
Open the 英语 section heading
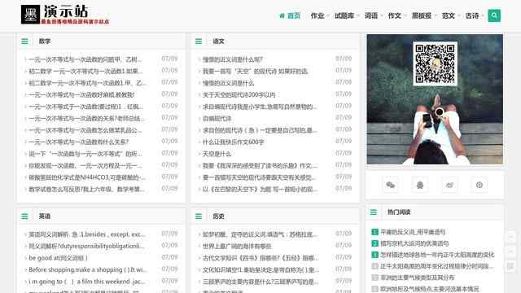(45, 216)
